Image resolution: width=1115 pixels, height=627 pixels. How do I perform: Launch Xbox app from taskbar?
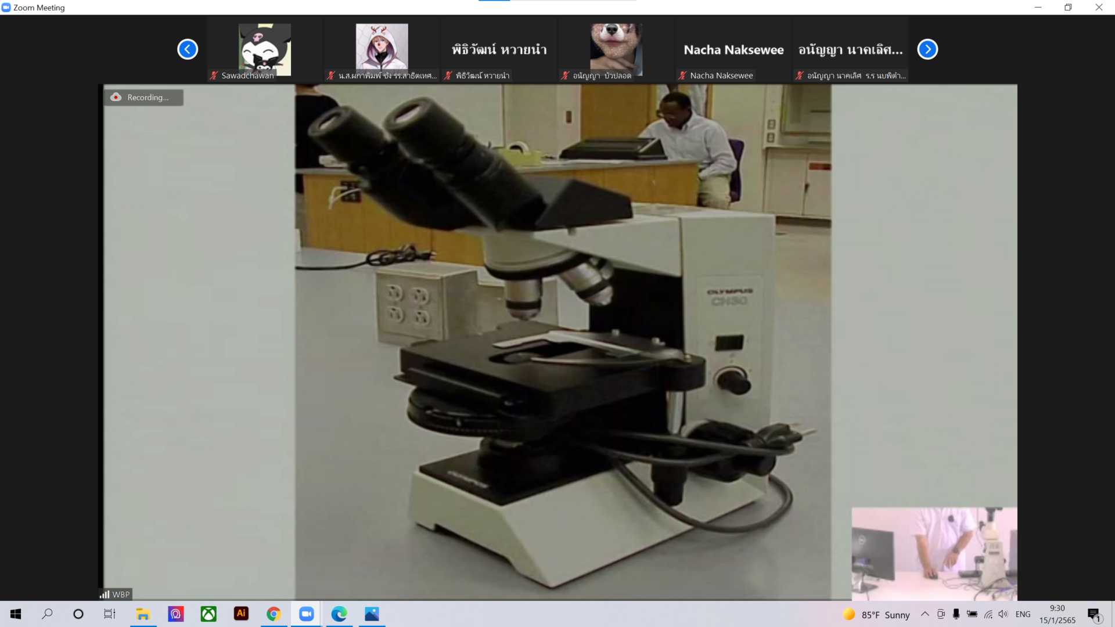tap(208, 614)
